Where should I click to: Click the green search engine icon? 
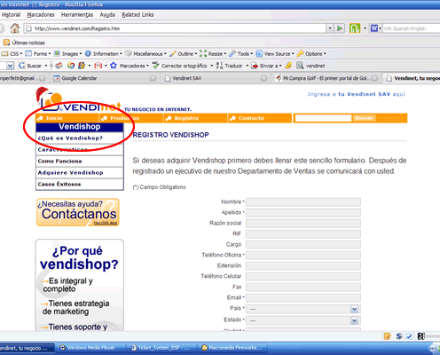pos(355,28)
